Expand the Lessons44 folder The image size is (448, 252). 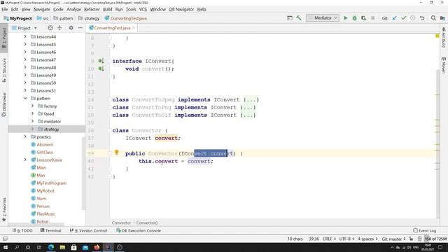(x=25, y=36)
